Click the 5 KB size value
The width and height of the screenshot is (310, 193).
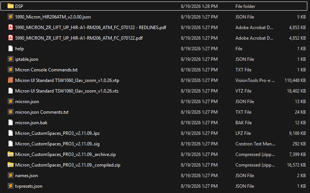301,17
